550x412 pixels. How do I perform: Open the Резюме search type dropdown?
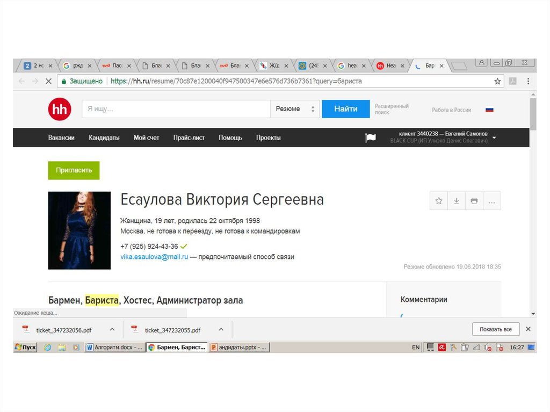(295, 109)
